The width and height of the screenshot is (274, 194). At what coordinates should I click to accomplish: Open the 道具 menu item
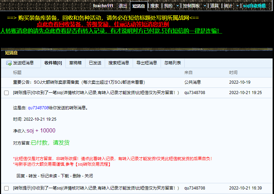click(214, 6)
